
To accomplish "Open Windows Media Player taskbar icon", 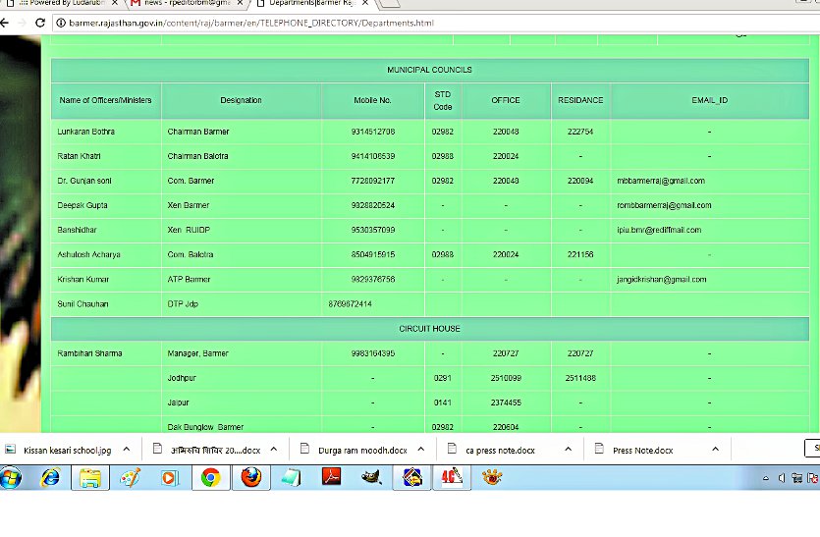I will [169, 478].
